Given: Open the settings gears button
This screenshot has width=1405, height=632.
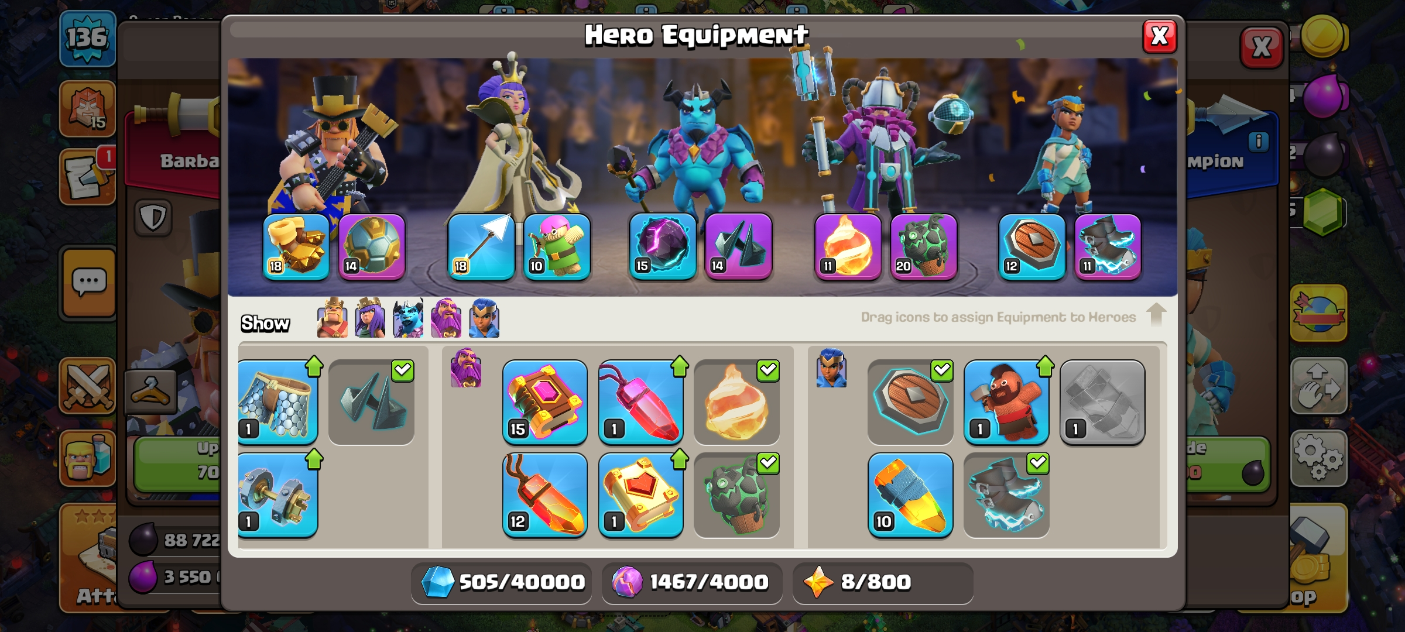Looking at the screenshot, I should 1318,458.
